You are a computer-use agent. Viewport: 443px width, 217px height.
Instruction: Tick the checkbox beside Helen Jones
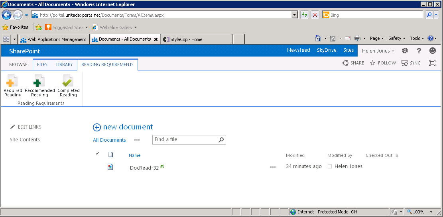point(329,167)
